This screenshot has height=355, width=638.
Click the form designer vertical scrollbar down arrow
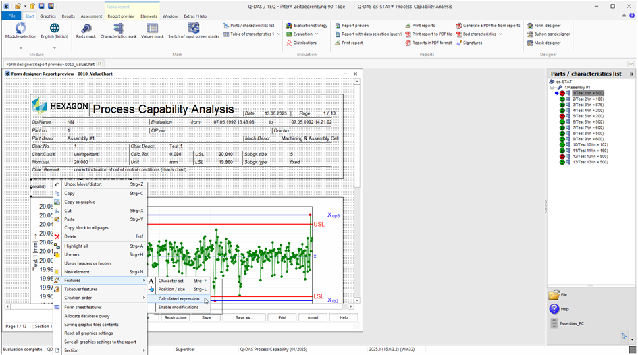click(x=357, y=300)
